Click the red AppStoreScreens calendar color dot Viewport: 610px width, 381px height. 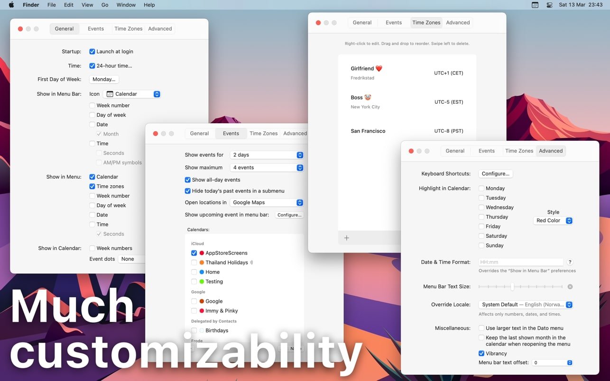pos(202,253)
